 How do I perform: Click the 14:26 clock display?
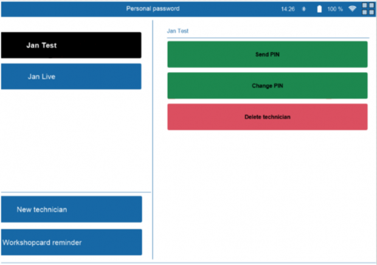tap(288, 9)
